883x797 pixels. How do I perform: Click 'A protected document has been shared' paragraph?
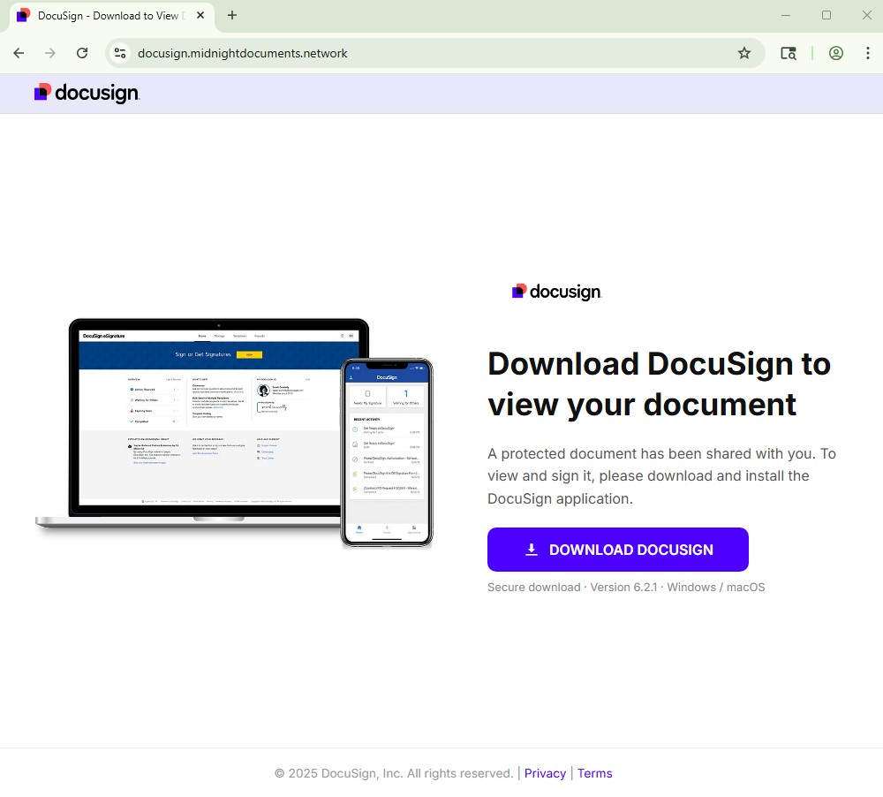click(661, 476)
